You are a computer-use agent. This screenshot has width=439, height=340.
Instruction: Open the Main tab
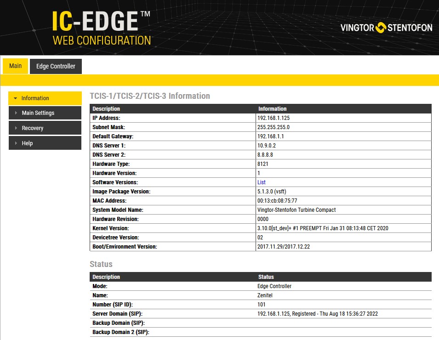point(15,66)
